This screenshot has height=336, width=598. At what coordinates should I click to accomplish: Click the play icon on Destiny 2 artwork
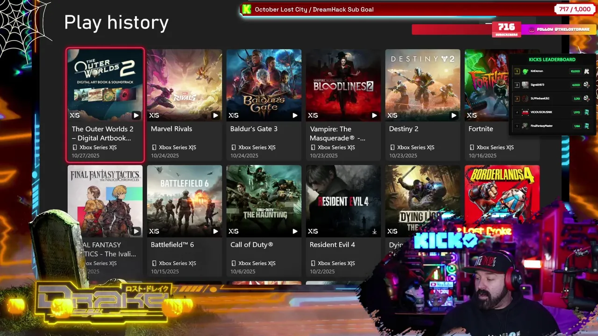(454, 115)
